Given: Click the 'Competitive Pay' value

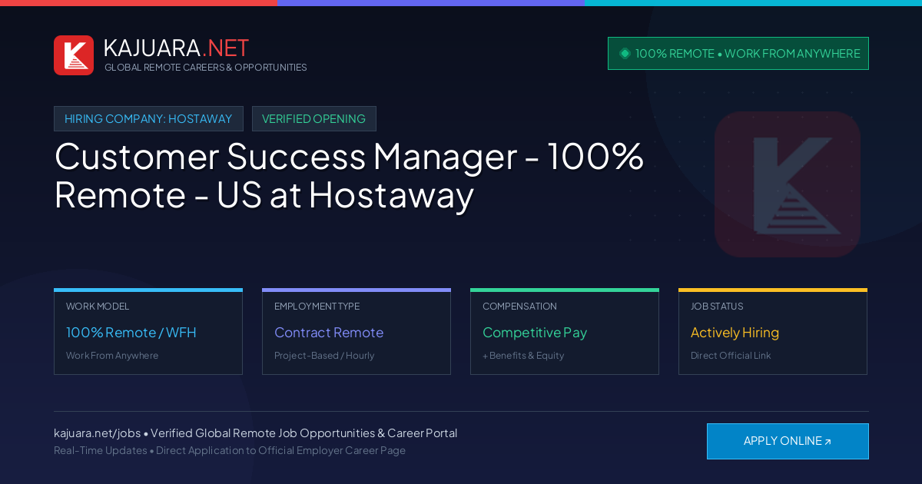Looking at the screenshot, I should (x=535, y=333).
